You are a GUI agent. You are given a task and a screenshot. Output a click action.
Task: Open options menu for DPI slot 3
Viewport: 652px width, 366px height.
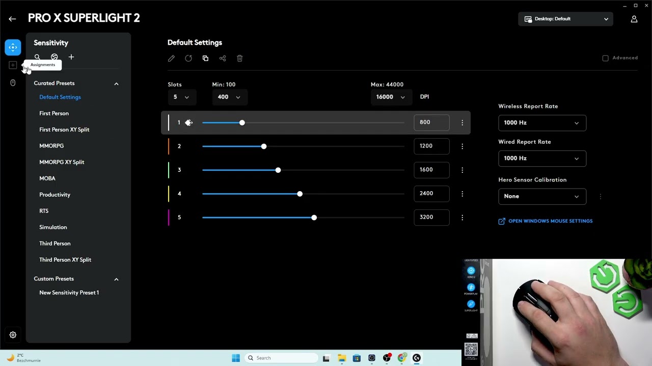click(462, 170)
